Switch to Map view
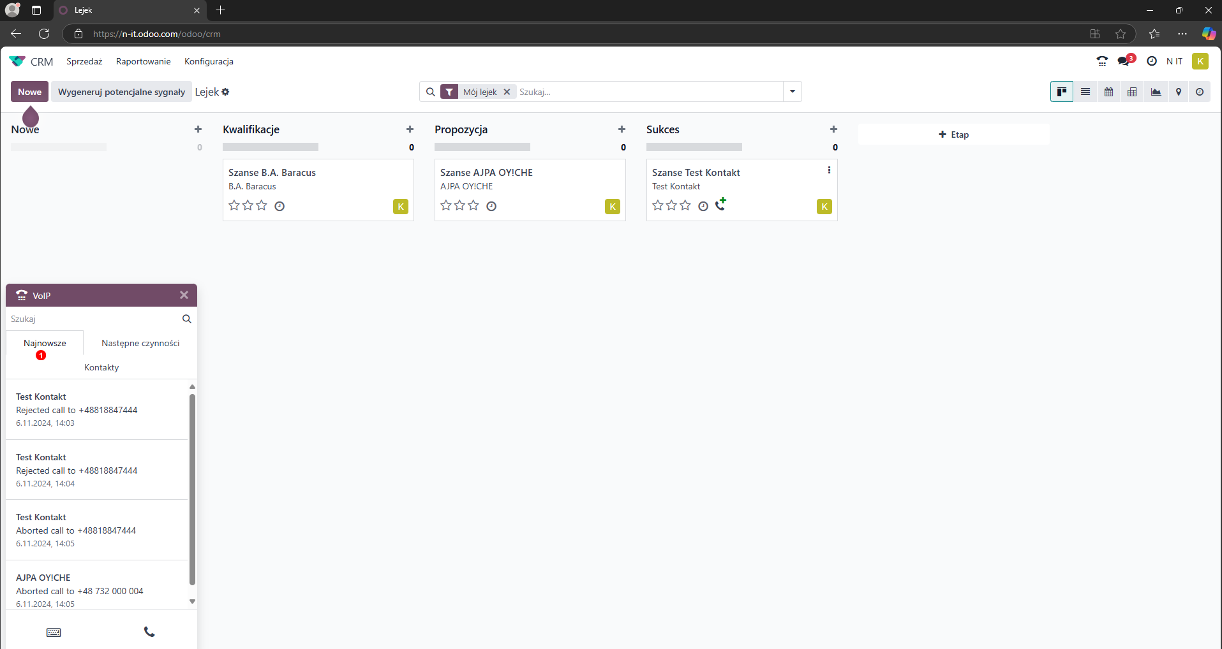This screenshot has width=1222, height=649. (x=1179, y=91)
